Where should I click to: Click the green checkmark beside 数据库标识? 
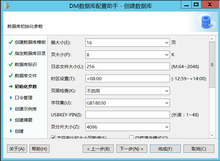coord(11,64)
